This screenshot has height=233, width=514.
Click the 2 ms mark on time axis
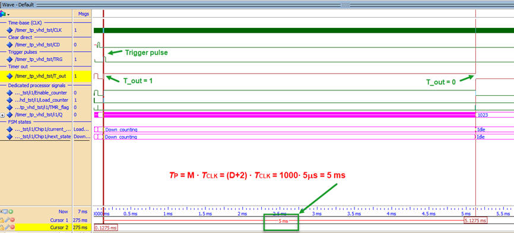[x=242, y=214]
